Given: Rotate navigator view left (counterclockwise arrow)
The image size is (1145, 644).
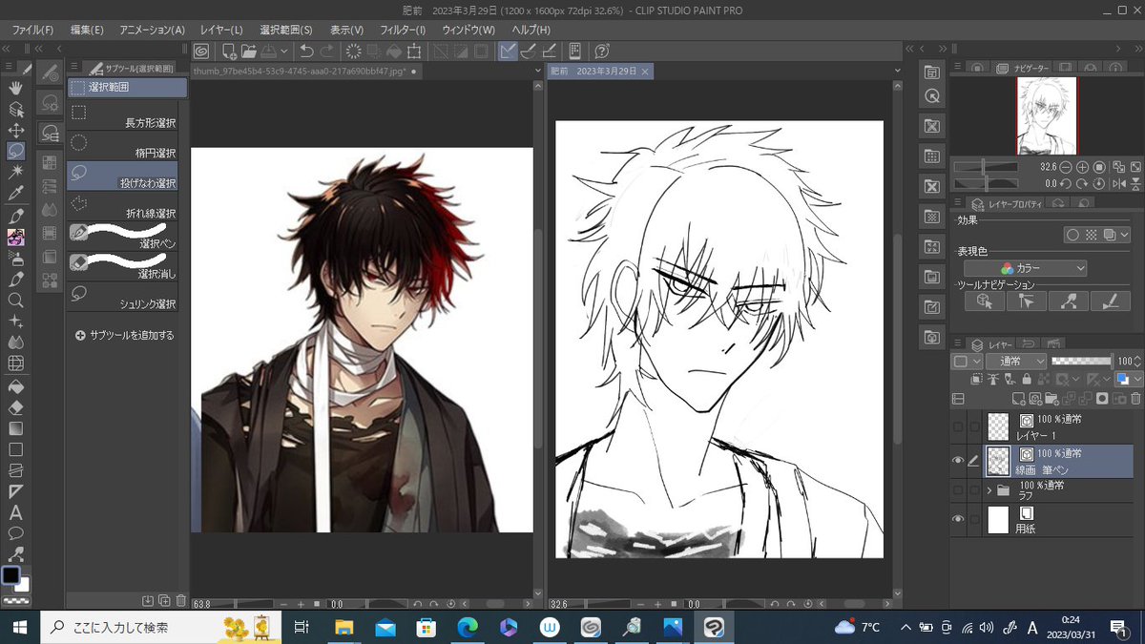Looking at the screenshot, I should (x=1068, y=183).
